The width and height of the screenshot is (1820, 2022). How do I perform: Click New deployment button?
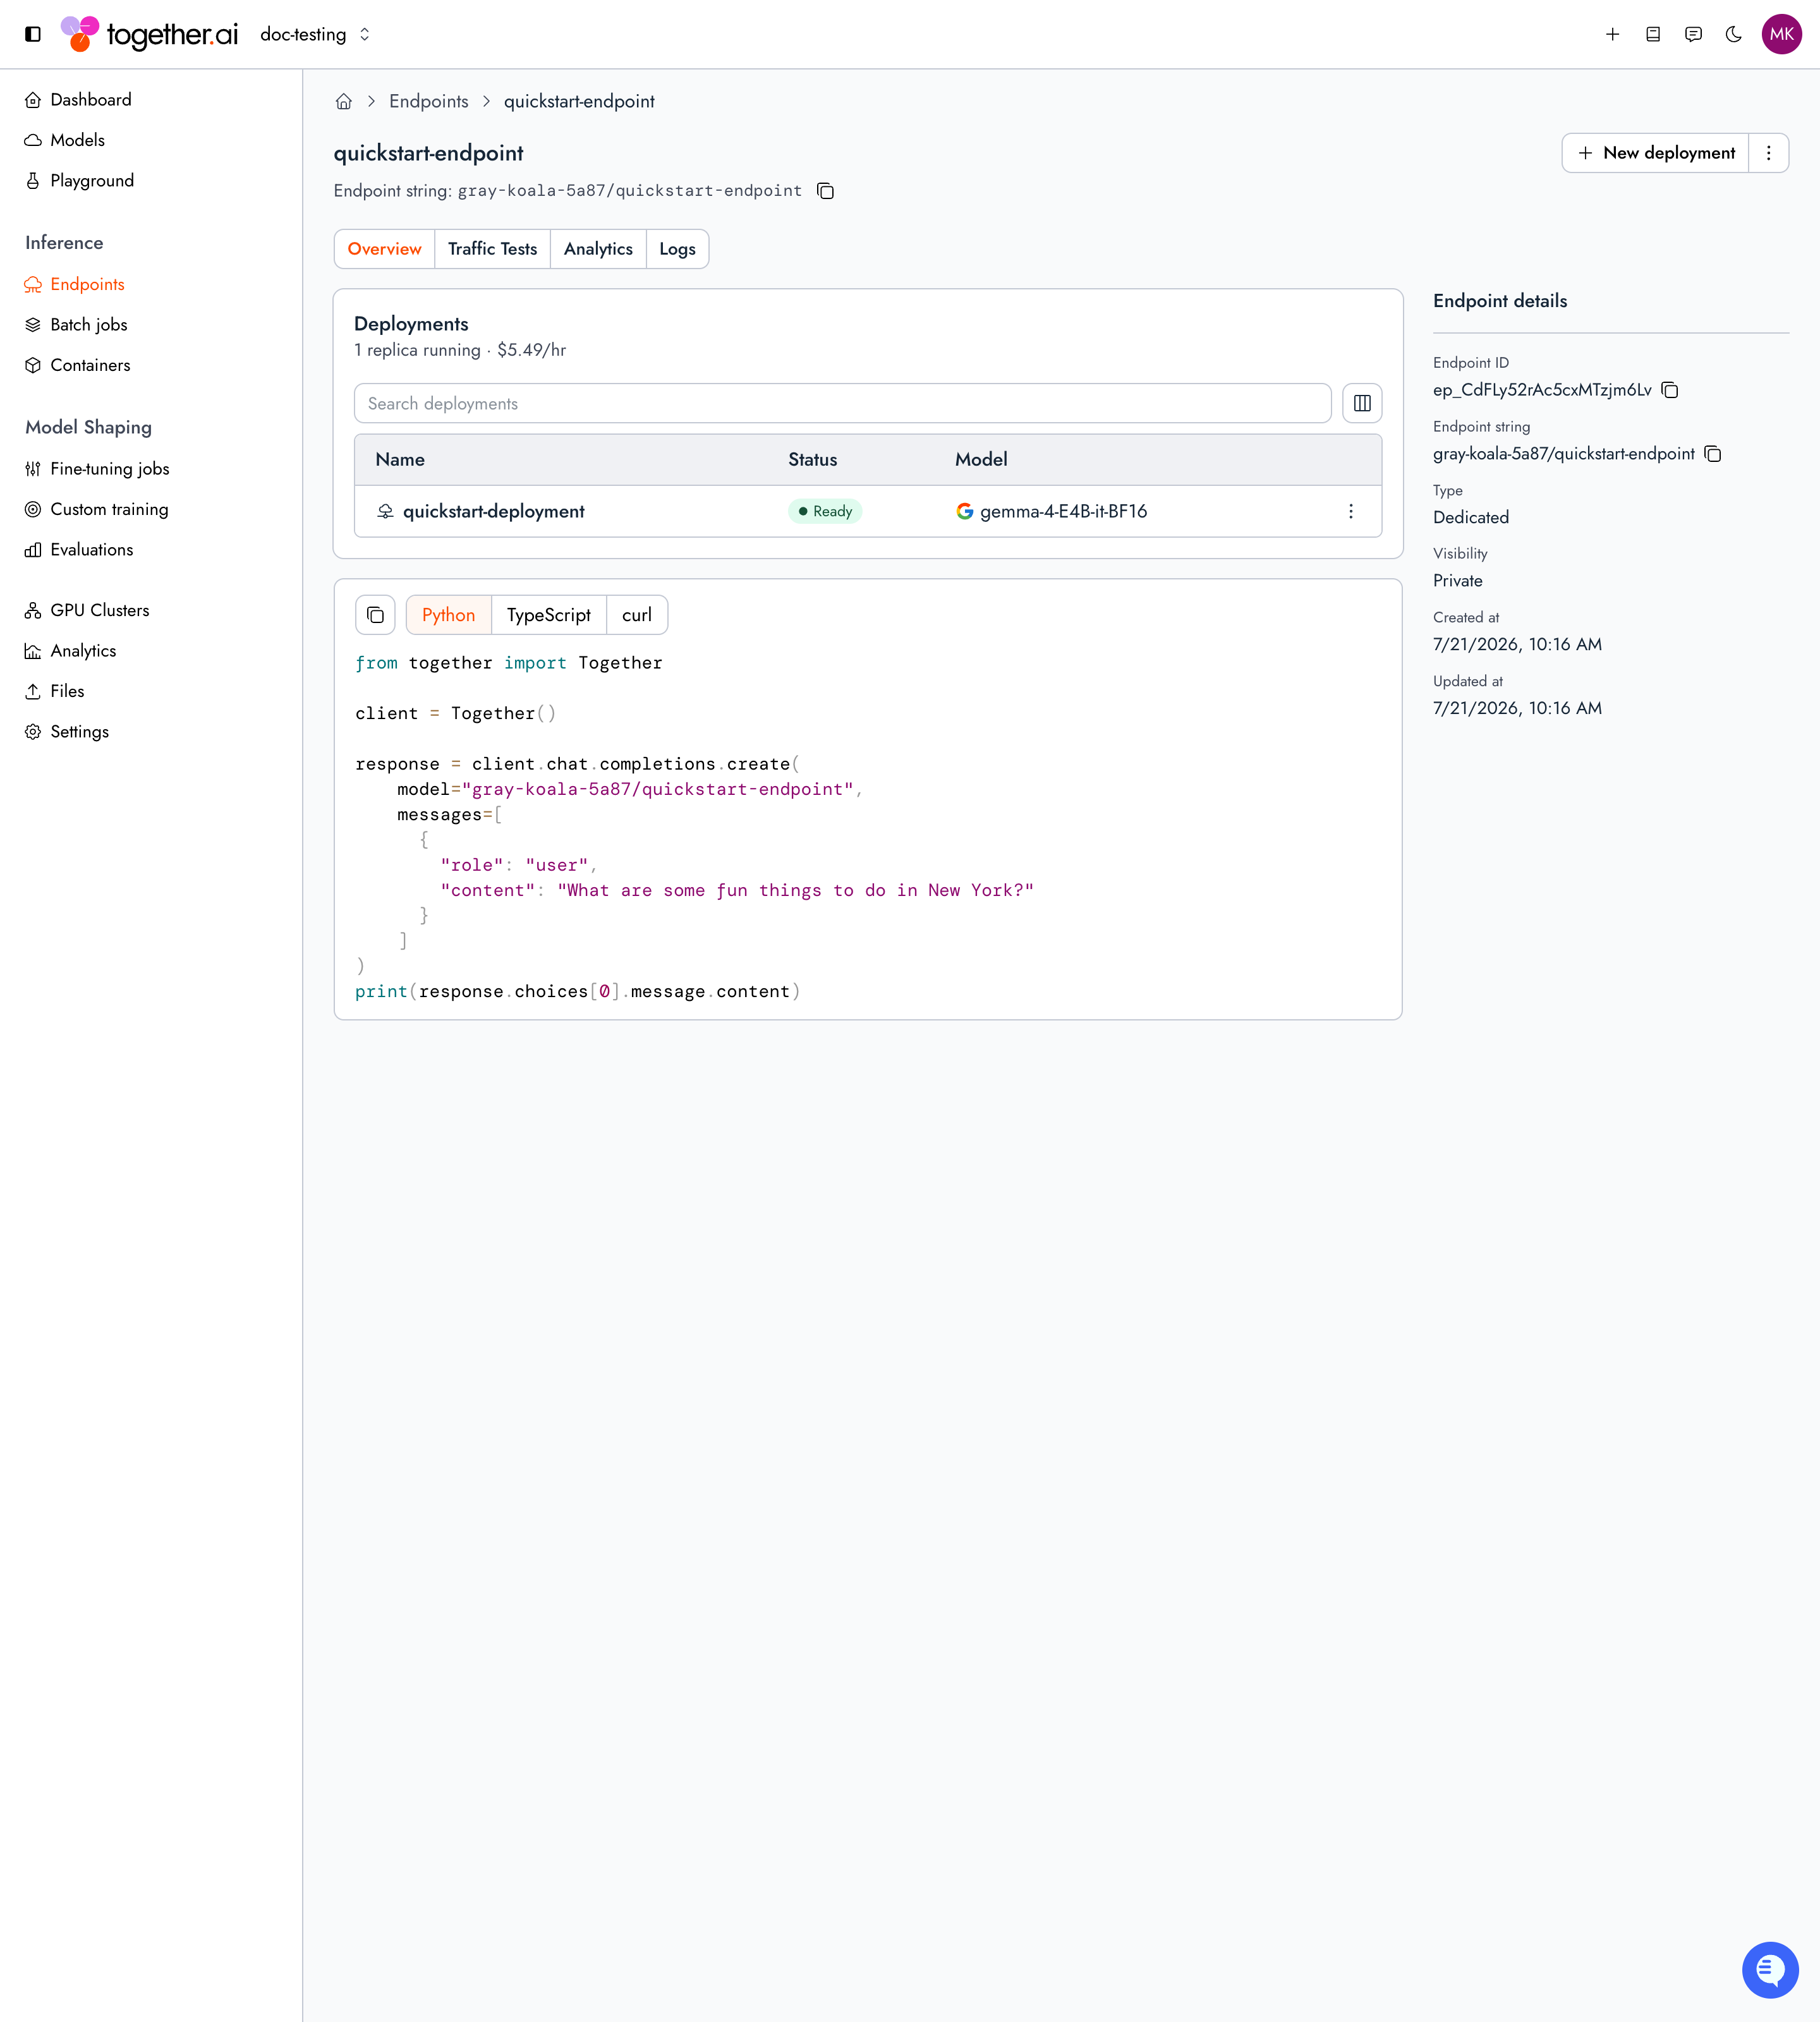[x=1655, y=153]
